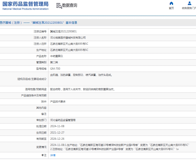Click the 基本信息 page heading banner
This screenshot has width=196, height=160.
tap(98, 23)
